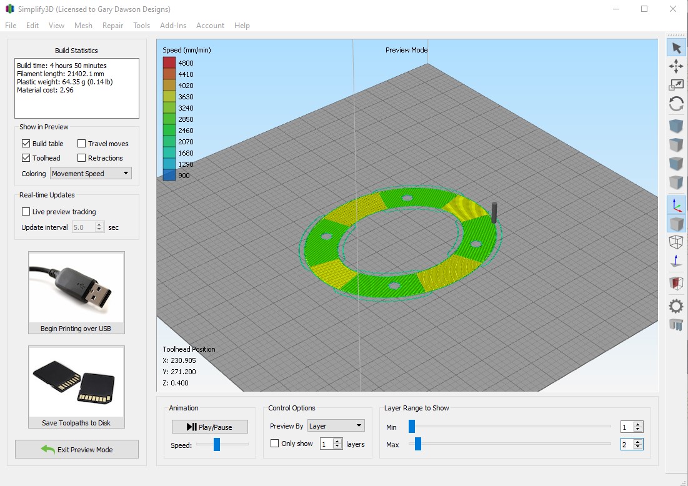Click the Only show layers number field
This screenshot has width=688, height=486.
point(326,444)
